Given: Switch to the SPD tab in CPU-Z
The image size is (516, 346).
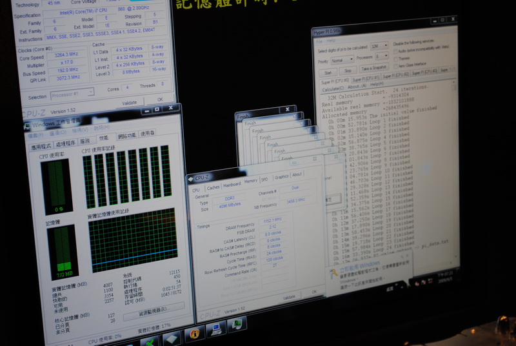Looking at the screenshot, I should [264, 179].
